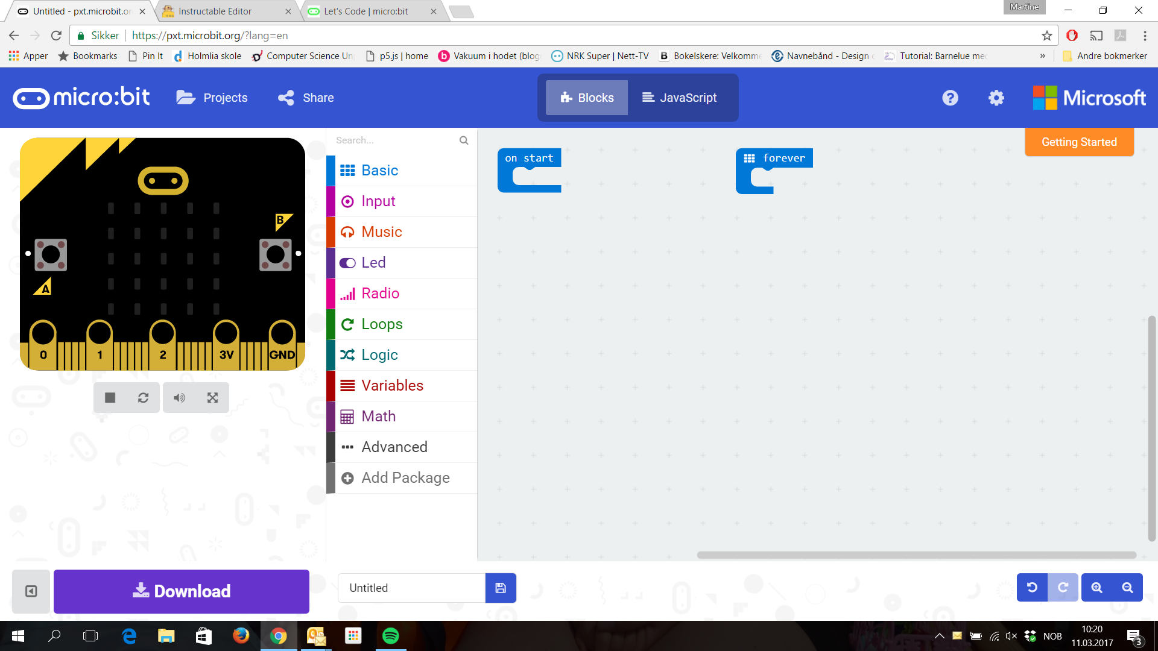Restart the simulator with the refresh icon
Viewport: 1158px width, 651px height.
143,398
